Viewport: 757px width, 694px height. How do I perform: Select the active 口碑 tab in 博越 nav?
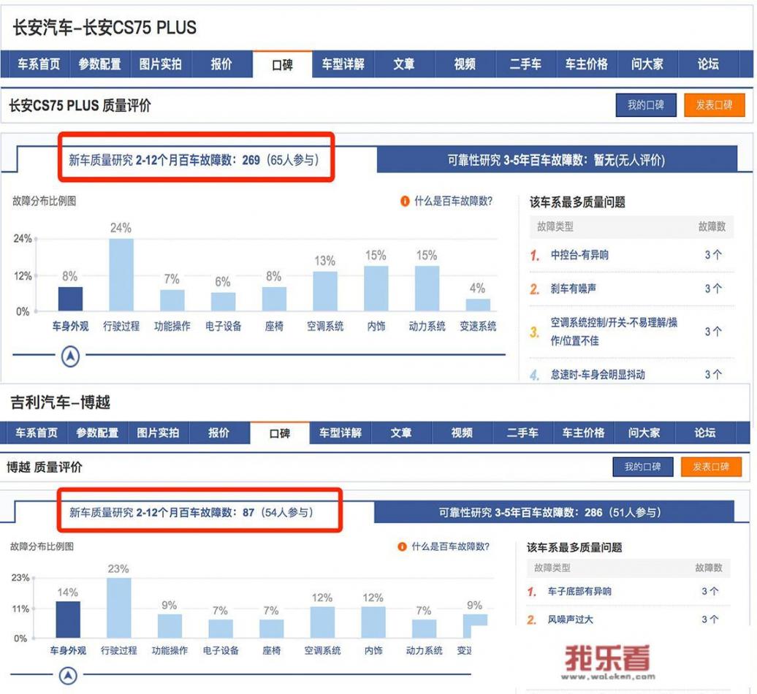tap(280, 433)
